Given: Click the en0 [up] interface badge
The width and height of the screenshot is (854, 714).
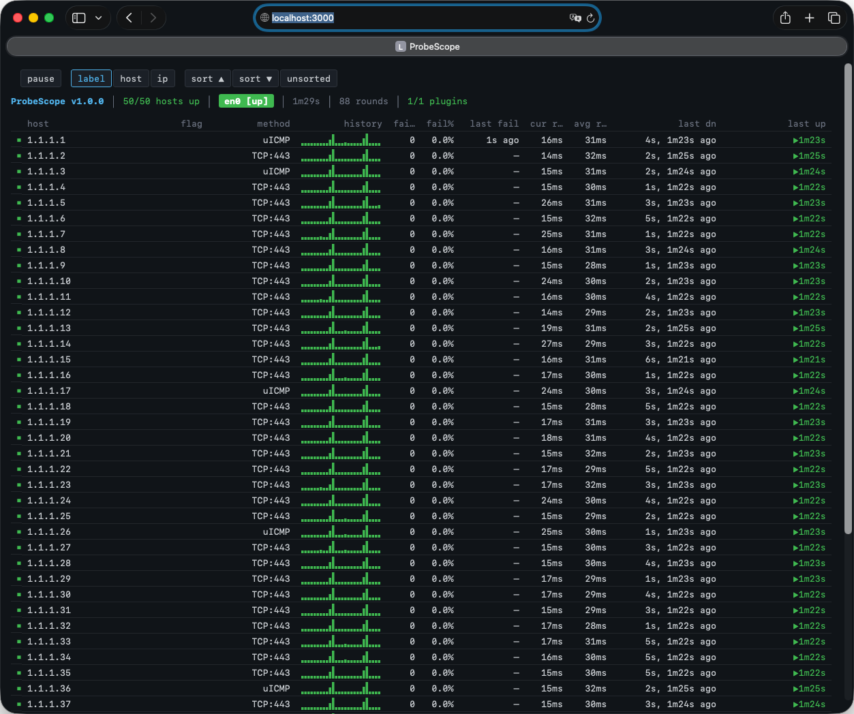Looking at the screenshot, I should [246, 101].
